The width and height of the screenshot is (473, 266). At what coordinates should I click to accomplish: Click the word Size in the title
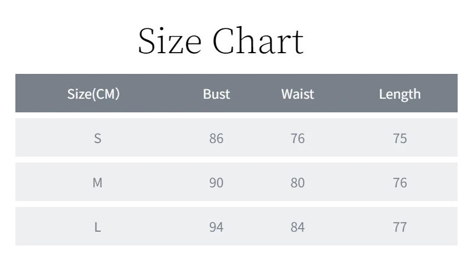pyautogui.click(x=170, y=41)
